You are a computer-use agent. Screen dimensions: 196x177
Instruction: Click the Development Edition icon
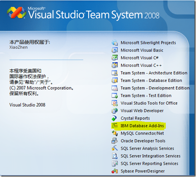coord(115,88)
